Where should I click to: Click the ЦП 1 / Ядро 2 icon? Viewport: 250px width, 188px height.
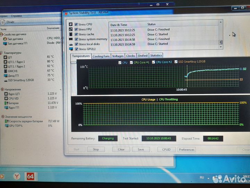[6, 66]
